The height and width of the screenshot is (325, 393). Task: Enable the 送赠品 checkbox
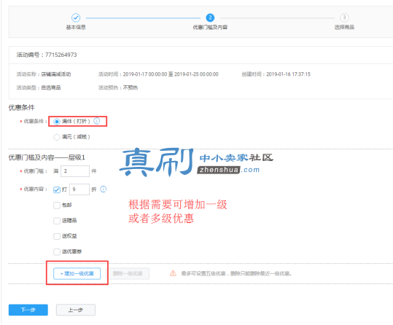coord(57,221)
